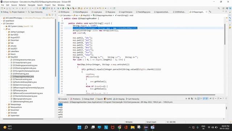Open the Window menu

pyautogui.click(x=61, y=5)
